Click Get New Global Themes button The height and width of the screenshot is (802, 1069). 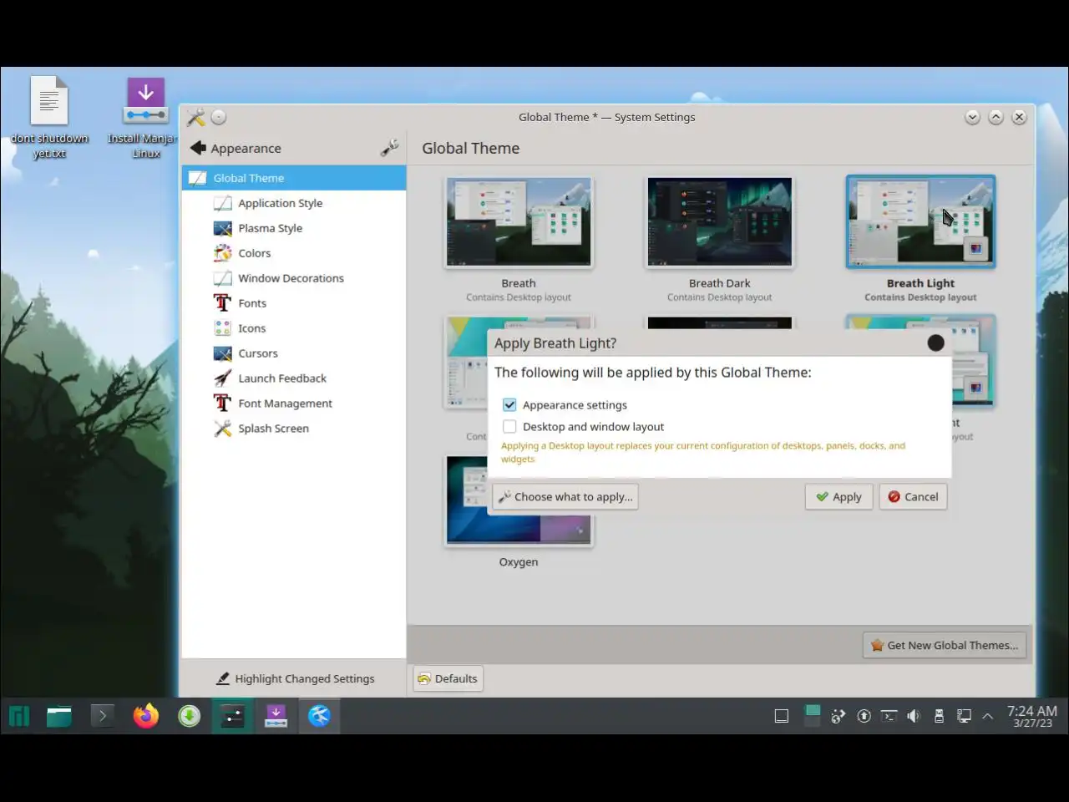[x=944, y=645]
